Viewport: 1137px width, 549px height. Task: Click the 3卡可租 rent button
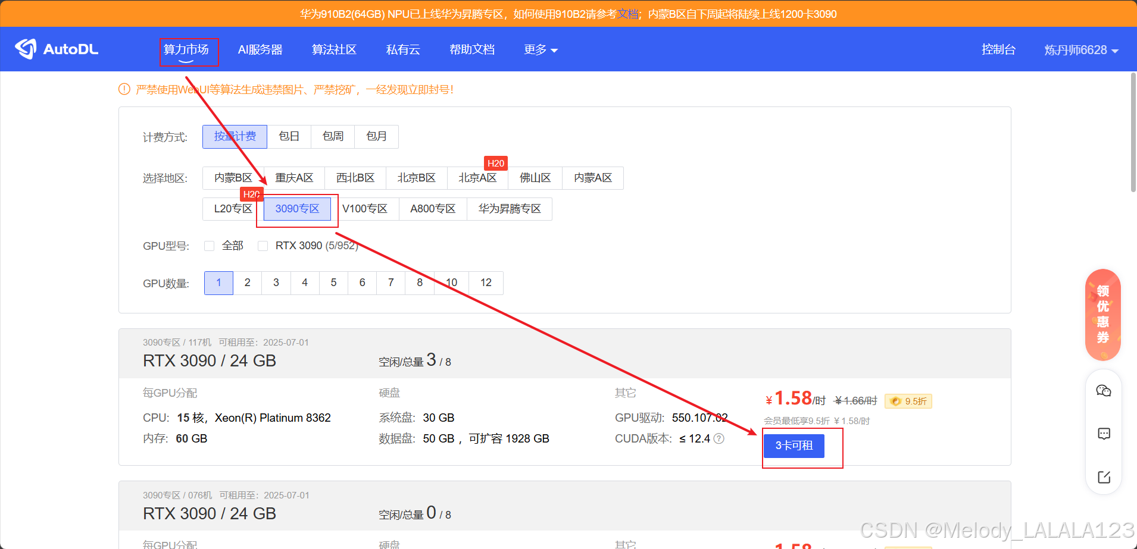[x=794, y=446]
